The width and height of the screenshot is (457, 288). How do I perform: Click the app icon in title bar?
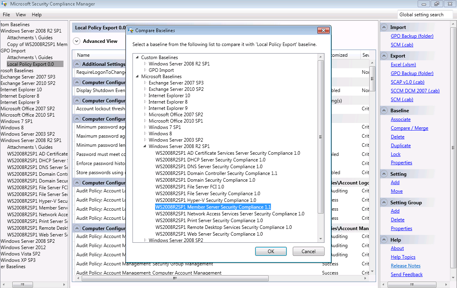coord(4,4)
